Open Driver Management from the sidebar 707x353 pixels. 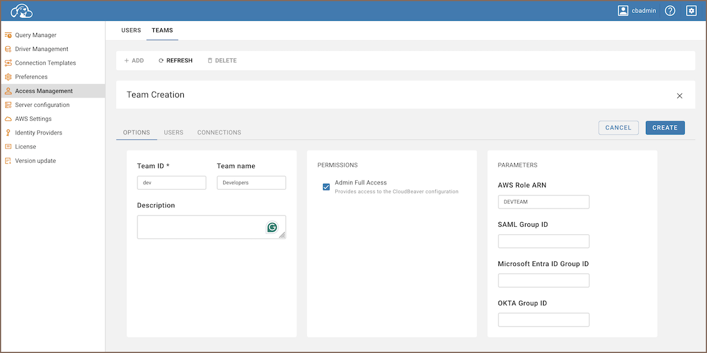(41, 49)
